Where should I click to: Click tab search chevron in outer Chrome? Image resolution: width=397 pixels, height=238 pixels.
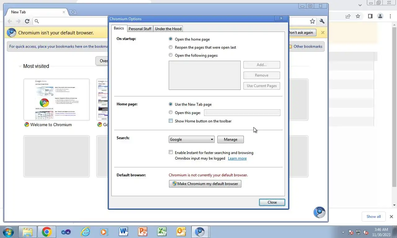click(x=360, y=5)
